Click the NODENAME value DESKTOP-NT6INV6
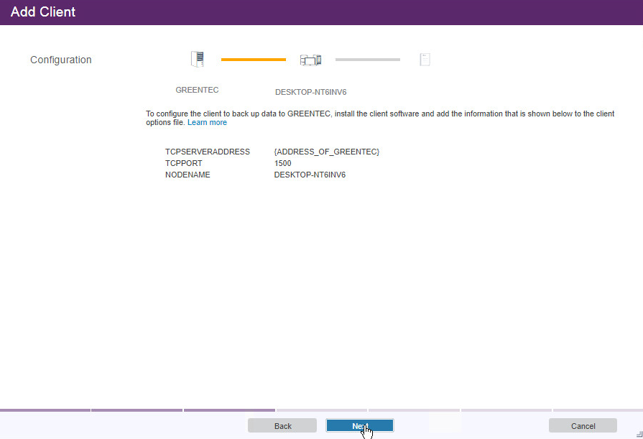643x439 pixels. click(x=310, y=175)
